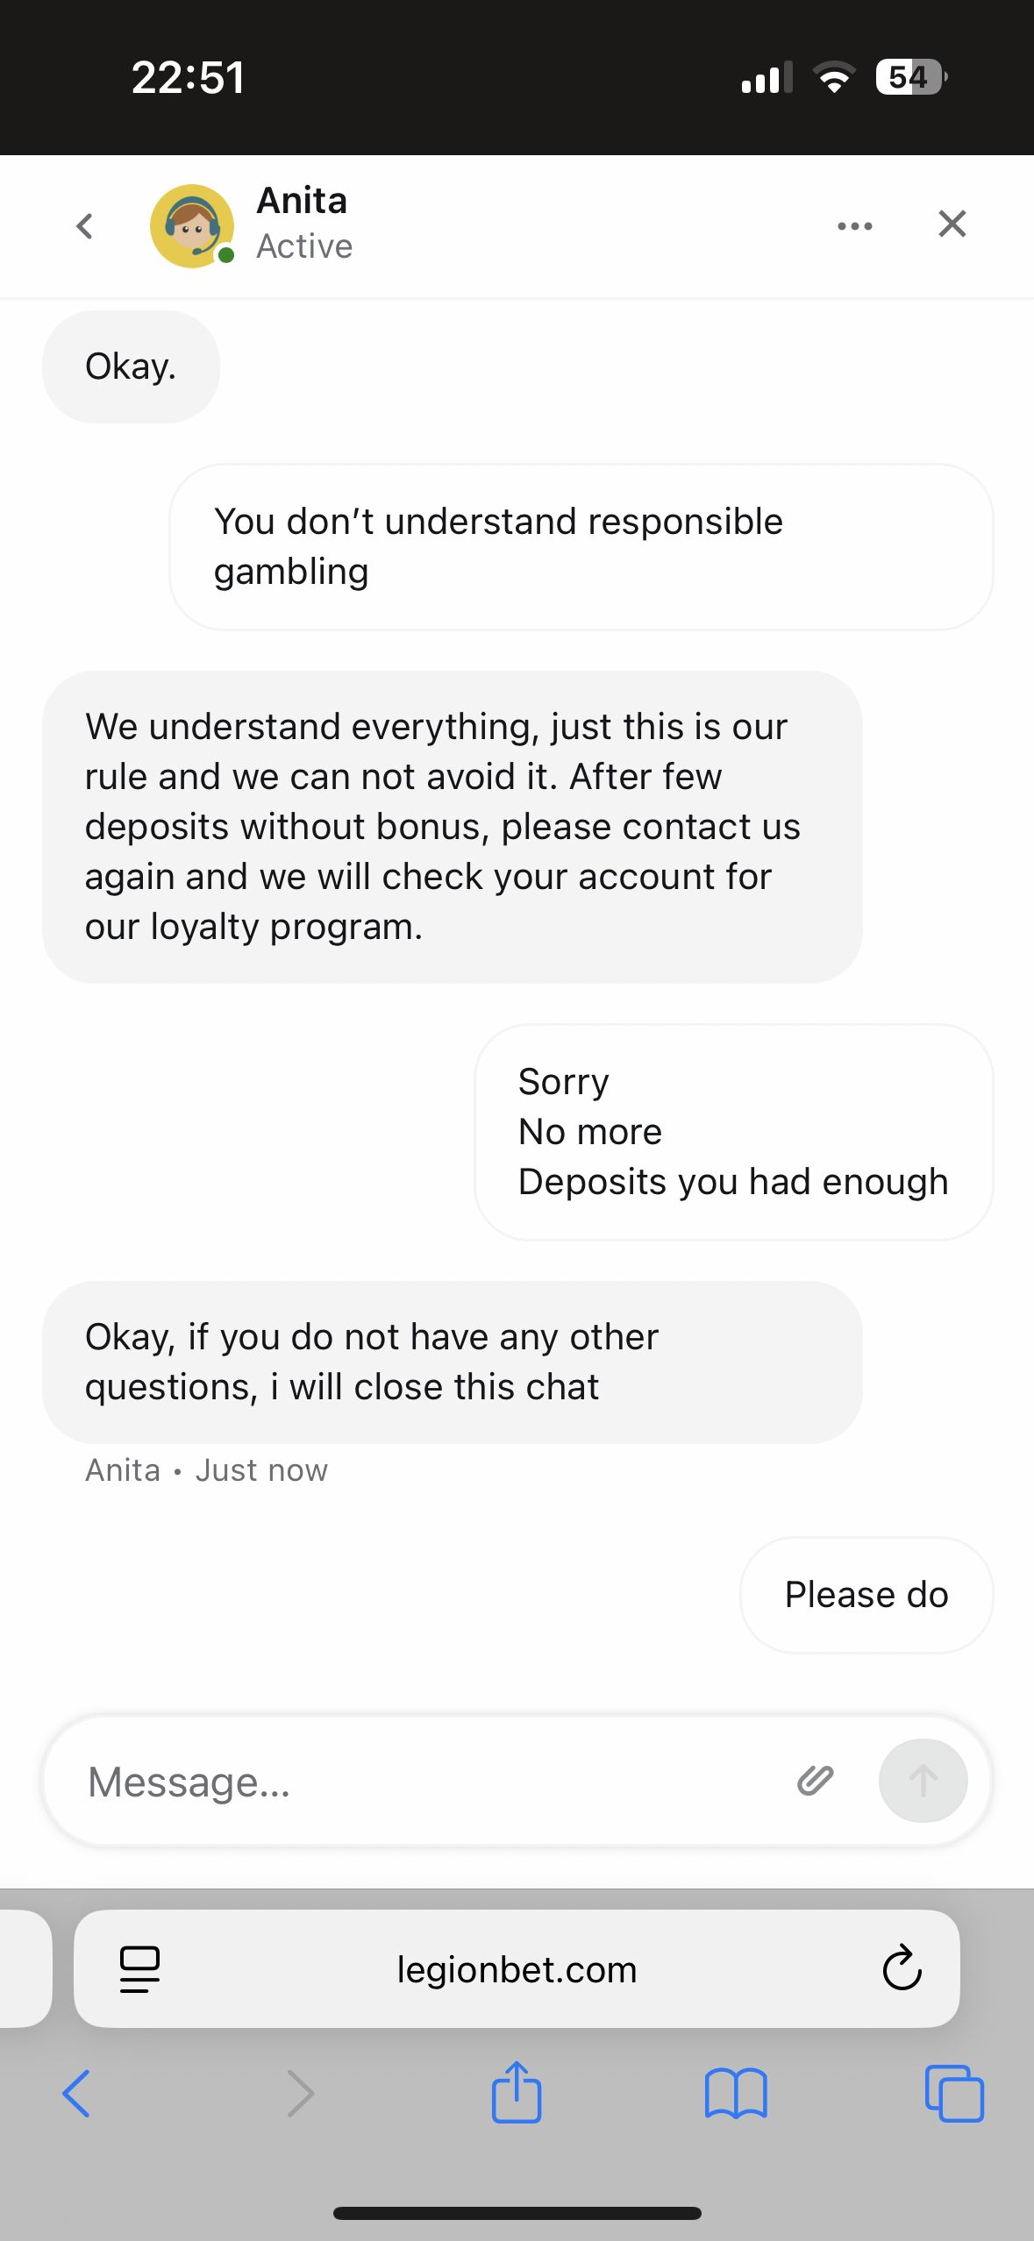The height and width of the screenshot is (2241, 1034).
Task: Tap the "Sorry No more Deposits" bubble
Action: click(x=733, y=1132)
